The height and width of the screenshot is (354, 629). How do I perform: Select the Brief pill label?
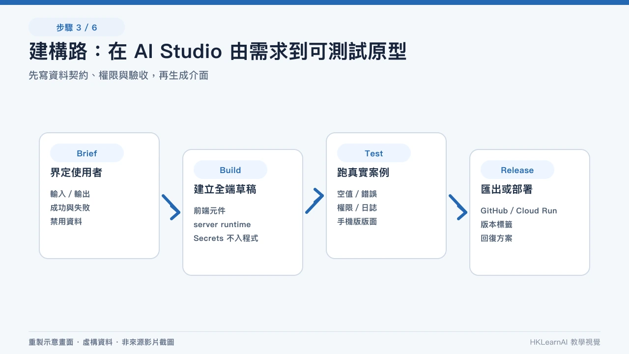click(x=87, y=153)
